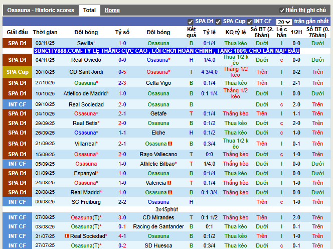Click the 2-3 score against Celta Vigo
The image size is (333, 249).
pyautogui.click(x=122, y=83)
